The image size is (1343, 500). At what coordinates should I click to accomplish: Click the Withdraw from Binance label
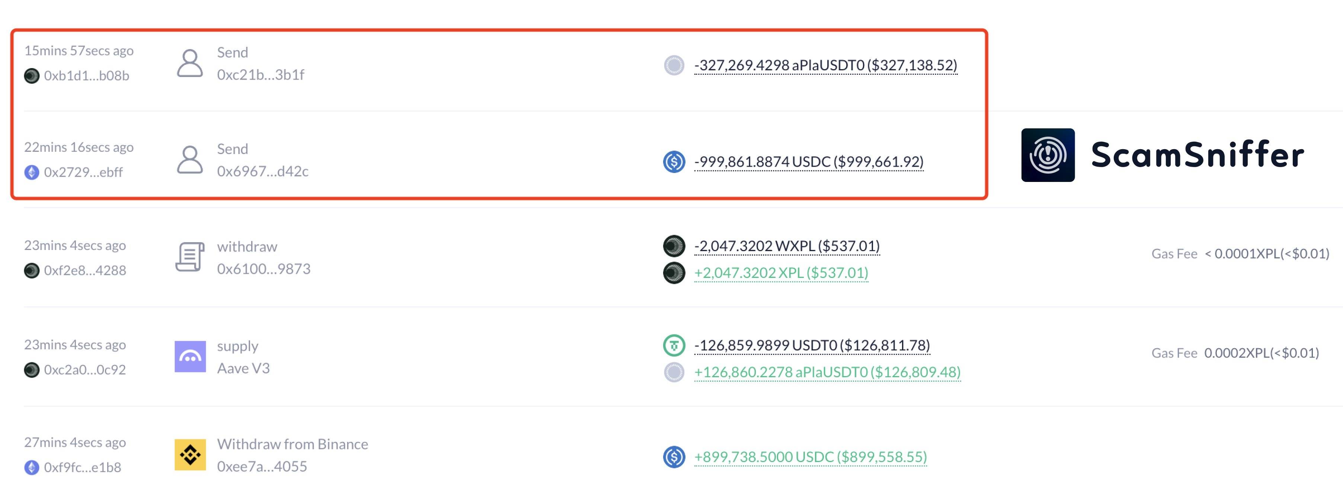[292, 444]
